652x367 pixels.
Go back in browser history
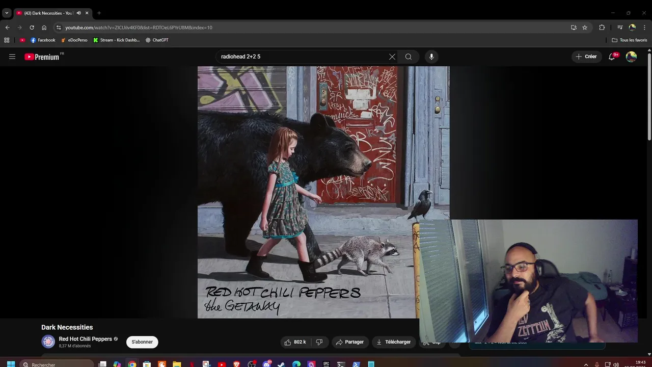tap(7, 28)
